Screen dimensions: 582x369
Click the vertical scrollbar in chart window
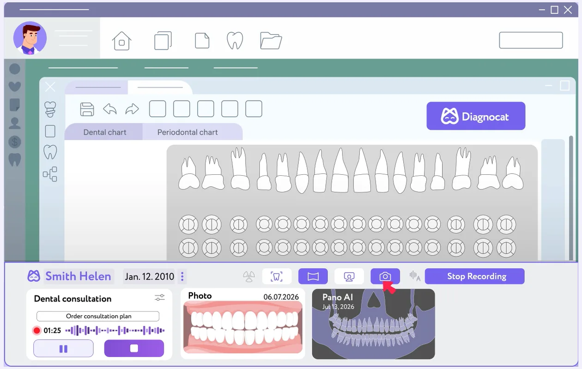coord(571,198)
